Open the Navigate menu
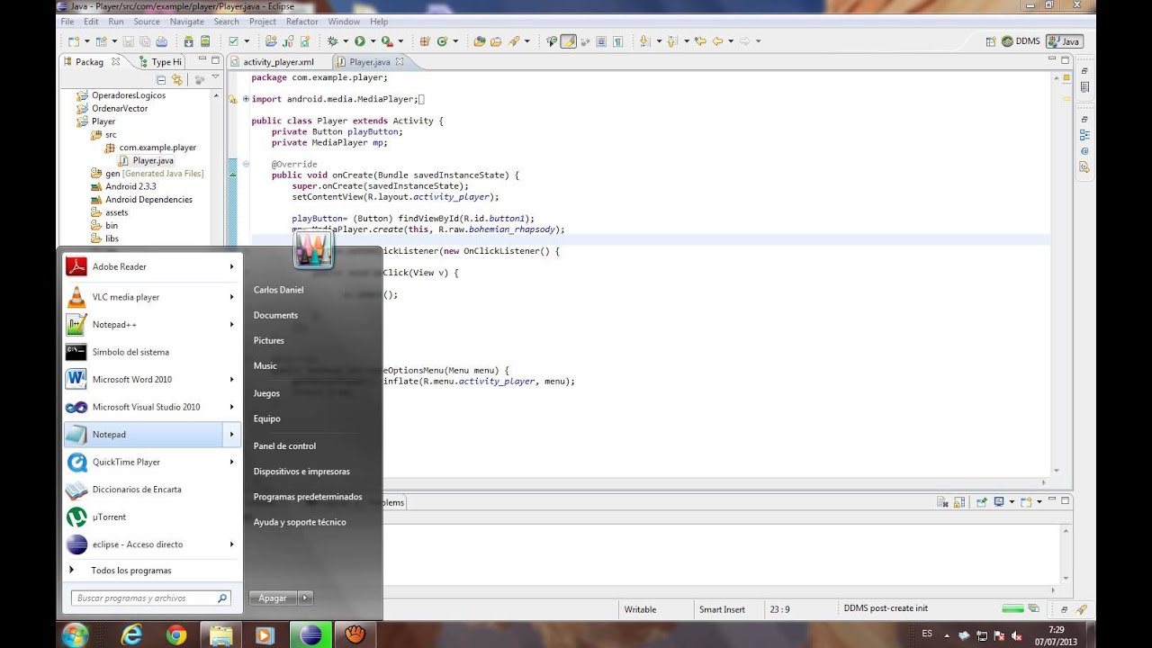 187,21
